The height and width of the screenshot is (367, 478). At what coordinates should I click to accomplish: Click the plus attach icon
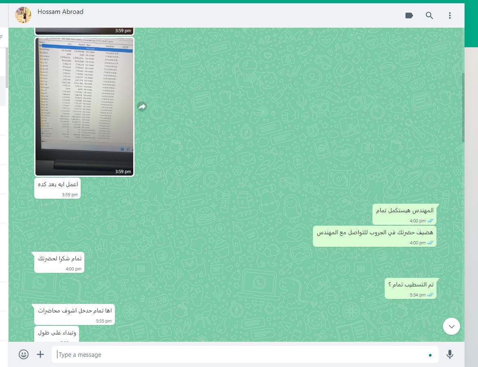[x=40, y=354]
